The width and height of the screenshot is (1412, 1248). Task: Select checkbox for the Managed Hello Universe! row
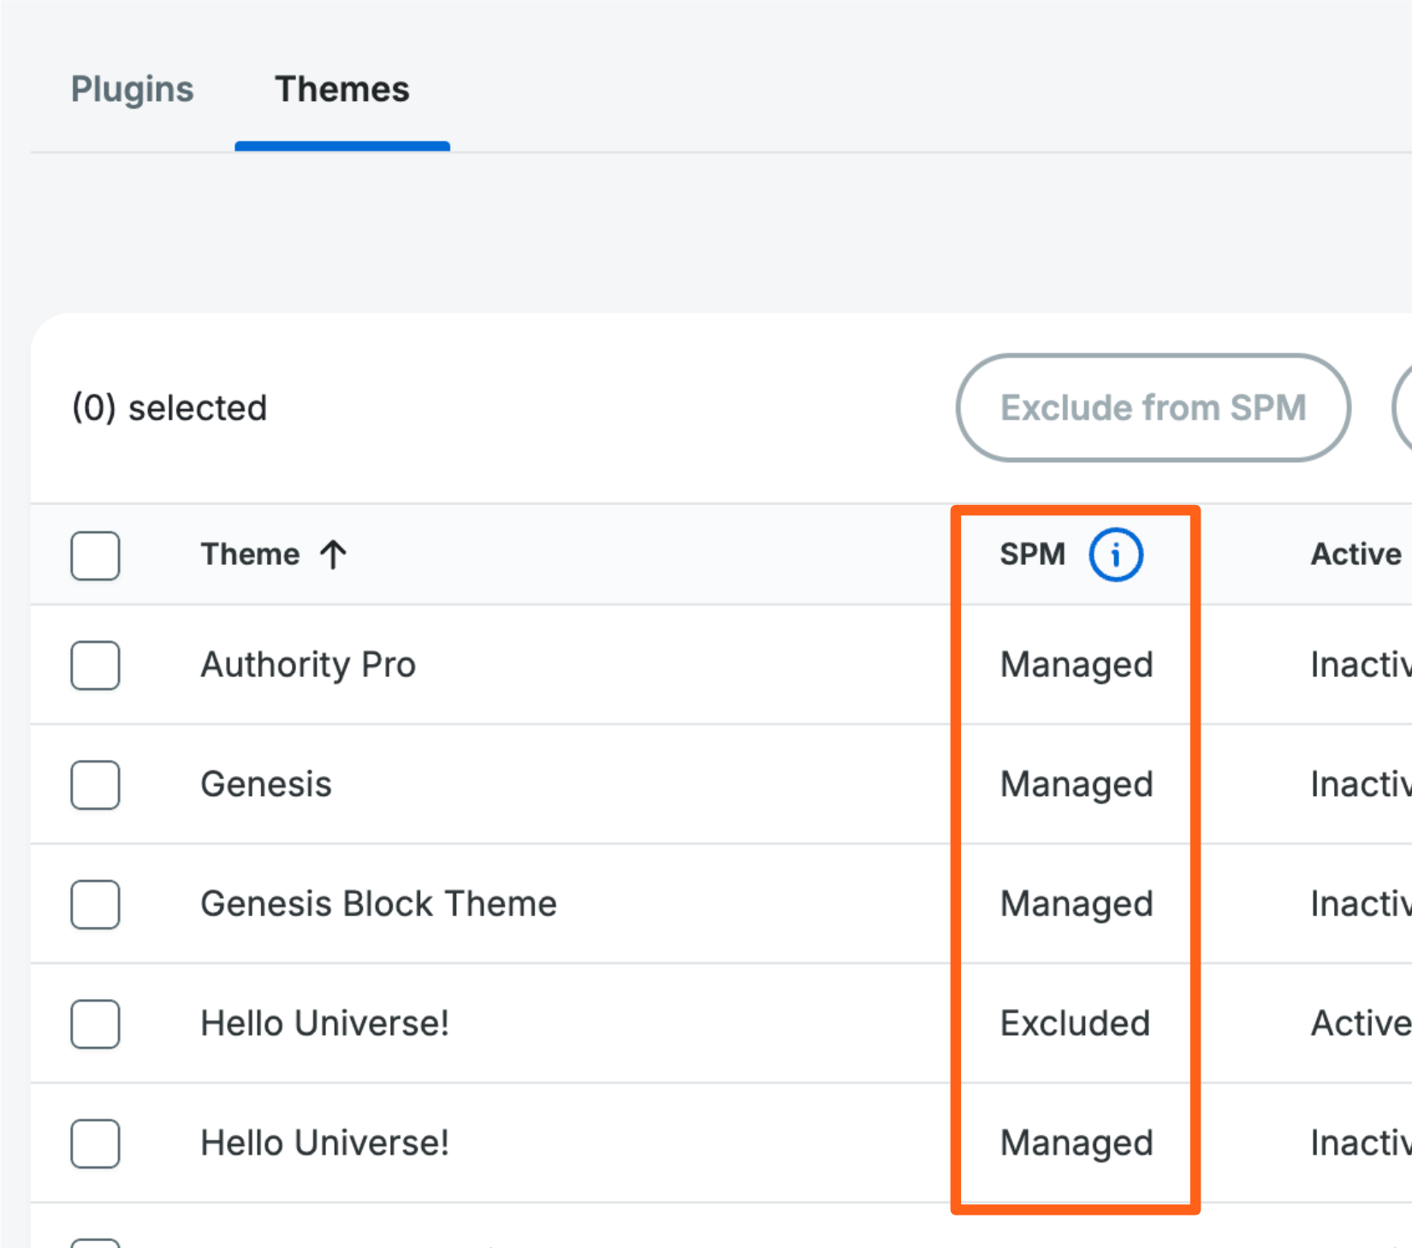tap(95, 1144)
